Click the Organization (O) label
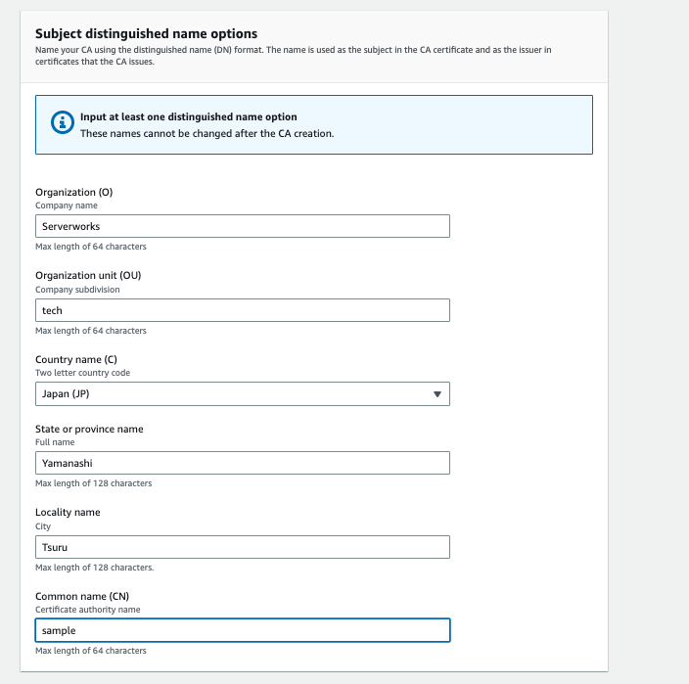The height and width of the screenshot is (684, 689). (73, 193)
